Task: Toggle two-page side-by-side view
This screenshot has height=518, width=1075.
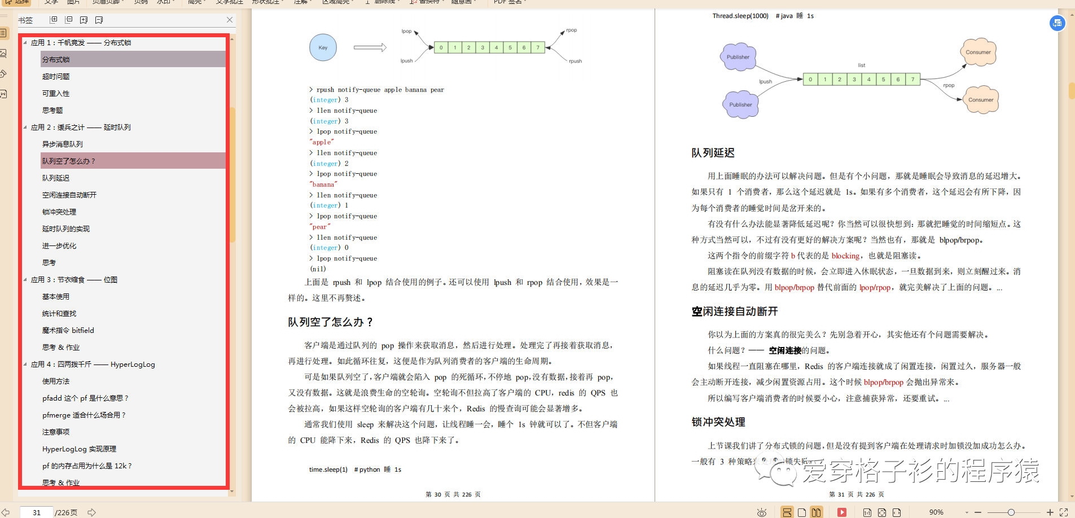Action: click(x=816, y=512)
